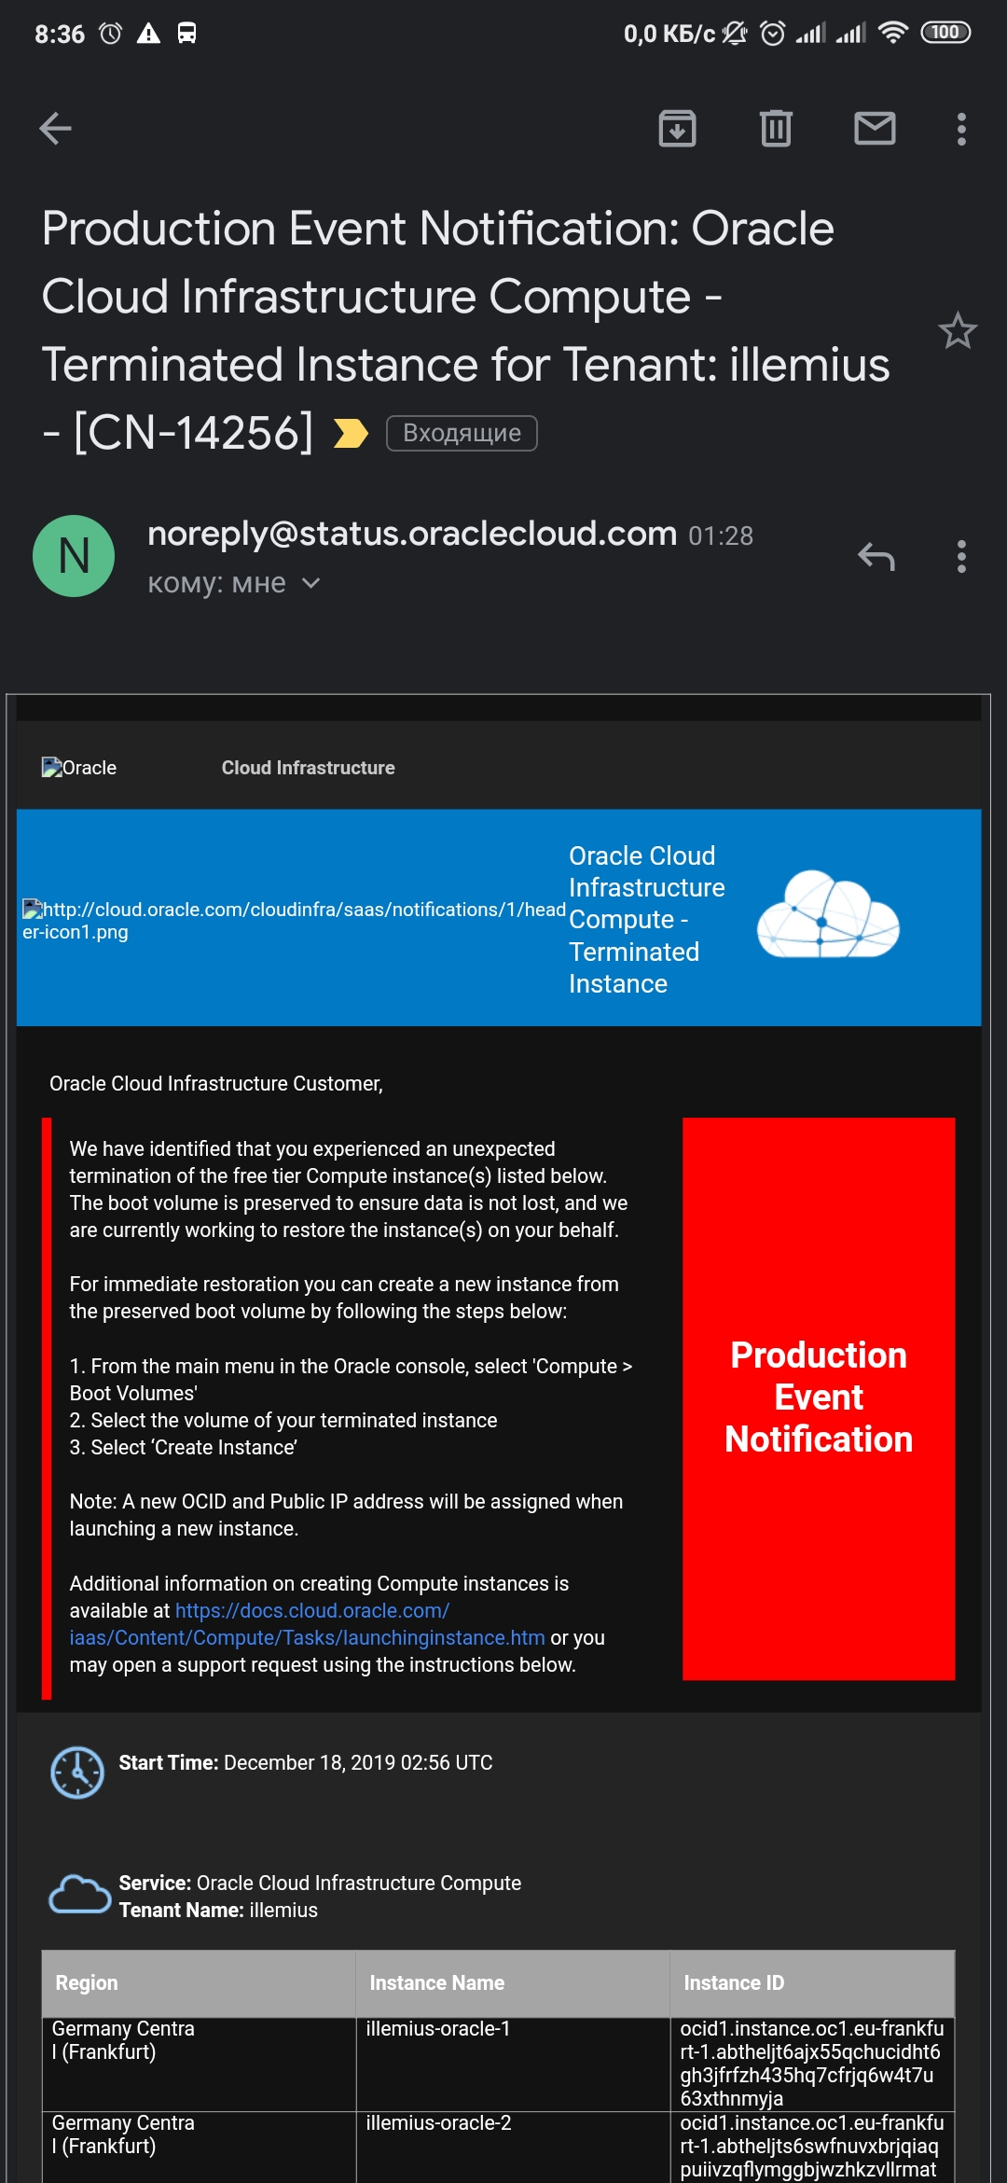Tap the header-icon1.png broken image
Image resolution: width=1007 pixels, height=2183 pixels.
[x=294, y=920]
